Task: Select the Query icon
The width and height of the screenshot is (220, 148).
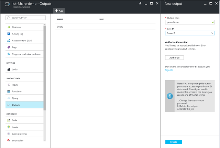Action: [9, 98]
